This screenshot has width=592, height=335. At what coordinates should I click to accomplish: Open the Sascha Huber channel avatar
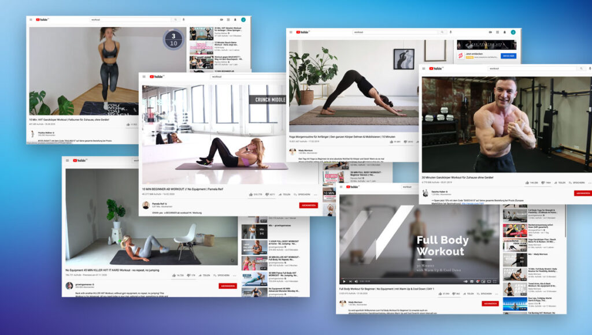tap(425, 193)
